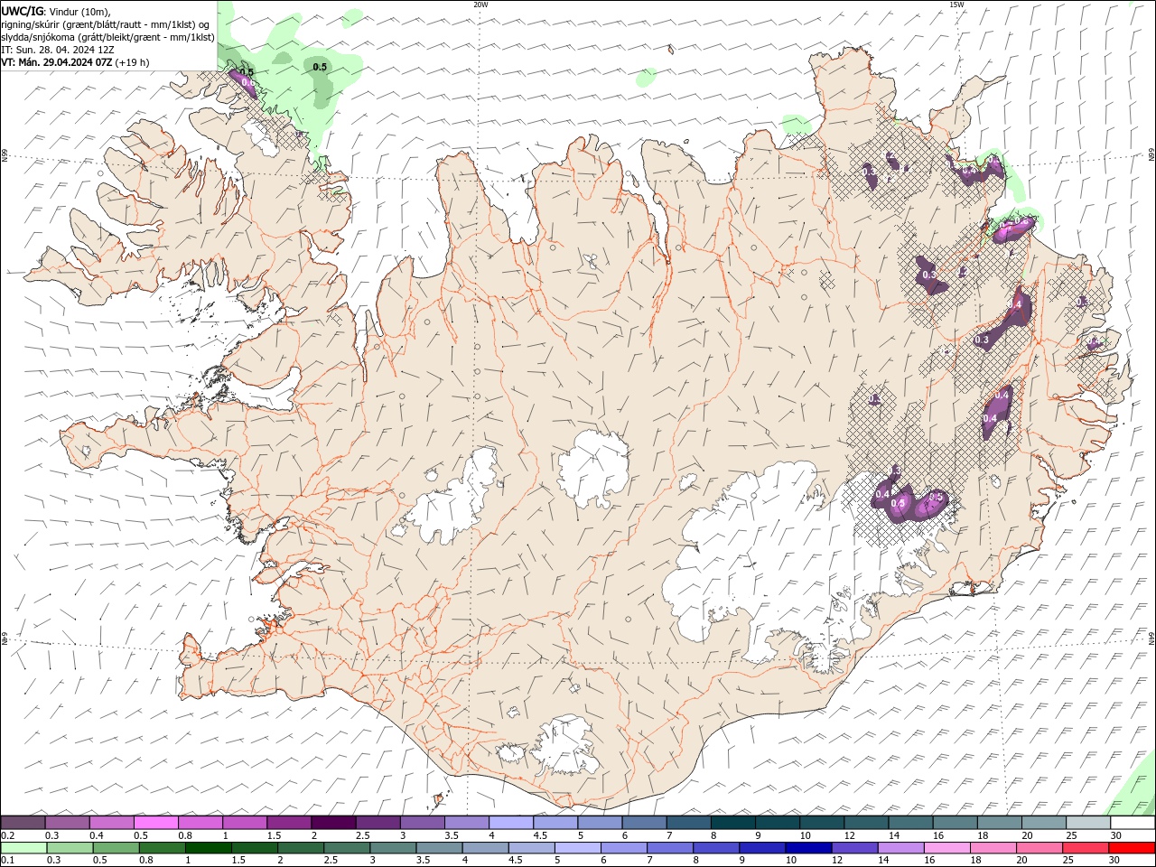Click the purple 1.5 swatch in the upper legend row
This screenshot has height=867, width=1156.
(289, 822)
